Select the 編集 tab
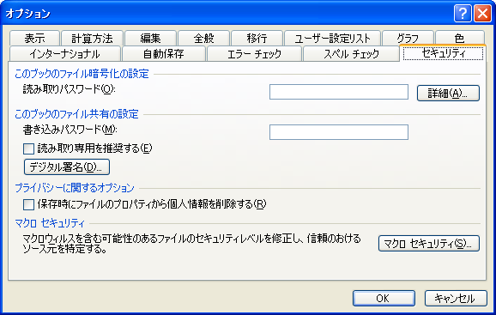The height and width of the screenshot is (315, 496). point(150,39)
